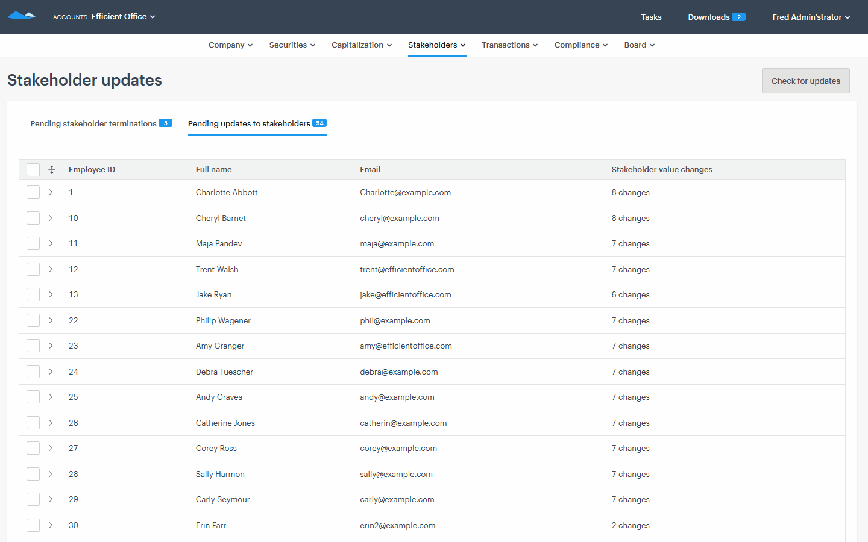The width and height of the screenshot is (868, 542).
Task: Sort by Employee ID column header
Action: point(92,170)
